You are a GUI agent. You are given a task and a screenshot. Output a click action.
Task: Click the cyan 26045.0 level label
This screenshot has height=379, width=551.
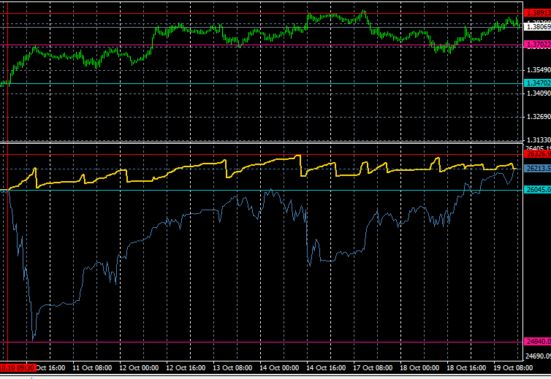(537, 190)
